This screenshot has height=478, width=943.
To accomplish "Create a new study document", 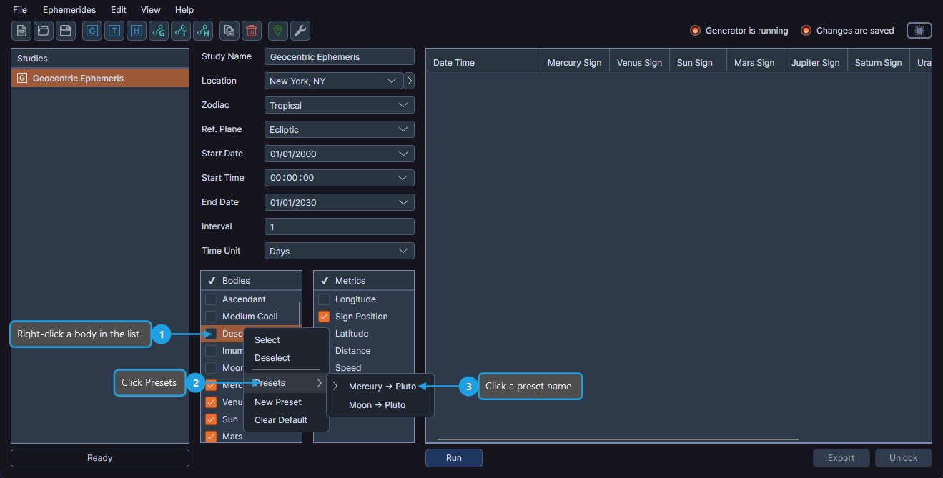I will coord(21,31).
